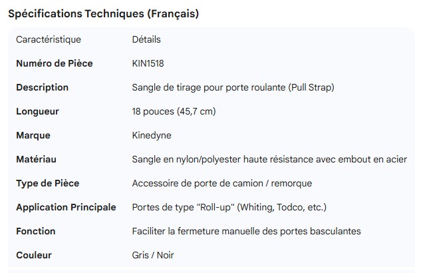Select the "Fonction" row label

35,231
